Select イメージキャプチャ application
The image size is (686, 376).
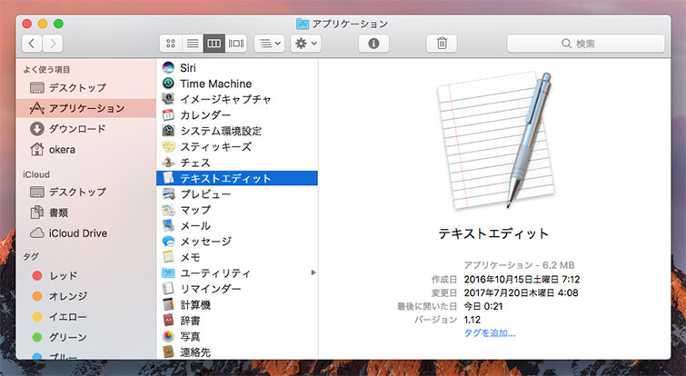[237, 99]
